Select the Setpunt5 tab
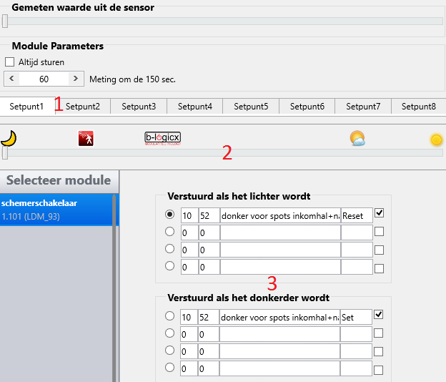The height and width of the screenshot is (382, 446). [x=251, y=107]
